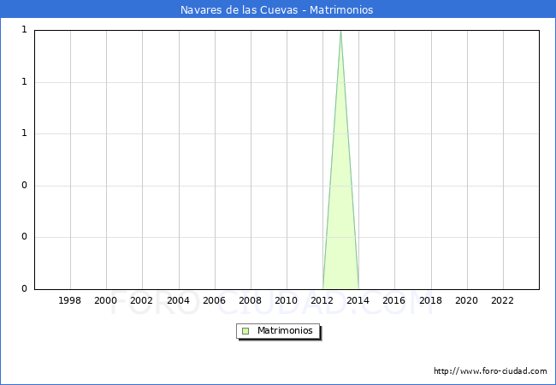This screenshot has width=556, height=385.
Task: Select the 2014 x-axis label
Action: [358, 300]
